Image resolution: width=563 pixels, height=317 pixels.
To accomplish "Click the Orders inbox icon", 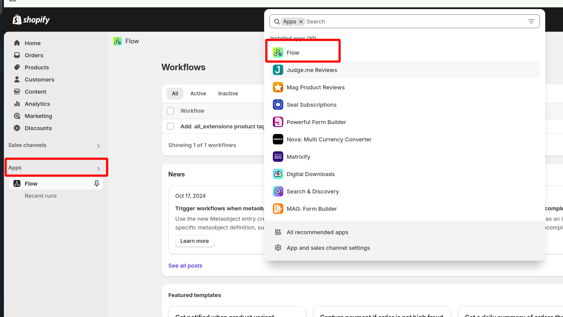I will tap(17, 55).
